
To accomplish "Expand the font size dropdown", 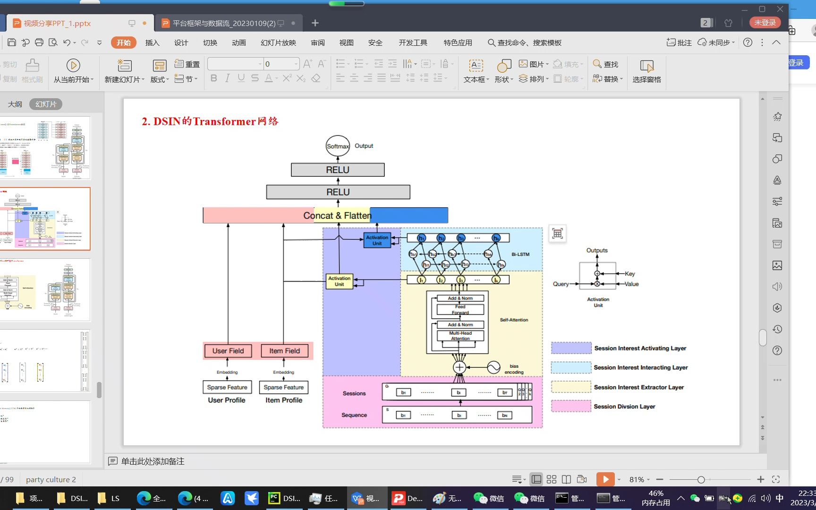I will point(296,64).
